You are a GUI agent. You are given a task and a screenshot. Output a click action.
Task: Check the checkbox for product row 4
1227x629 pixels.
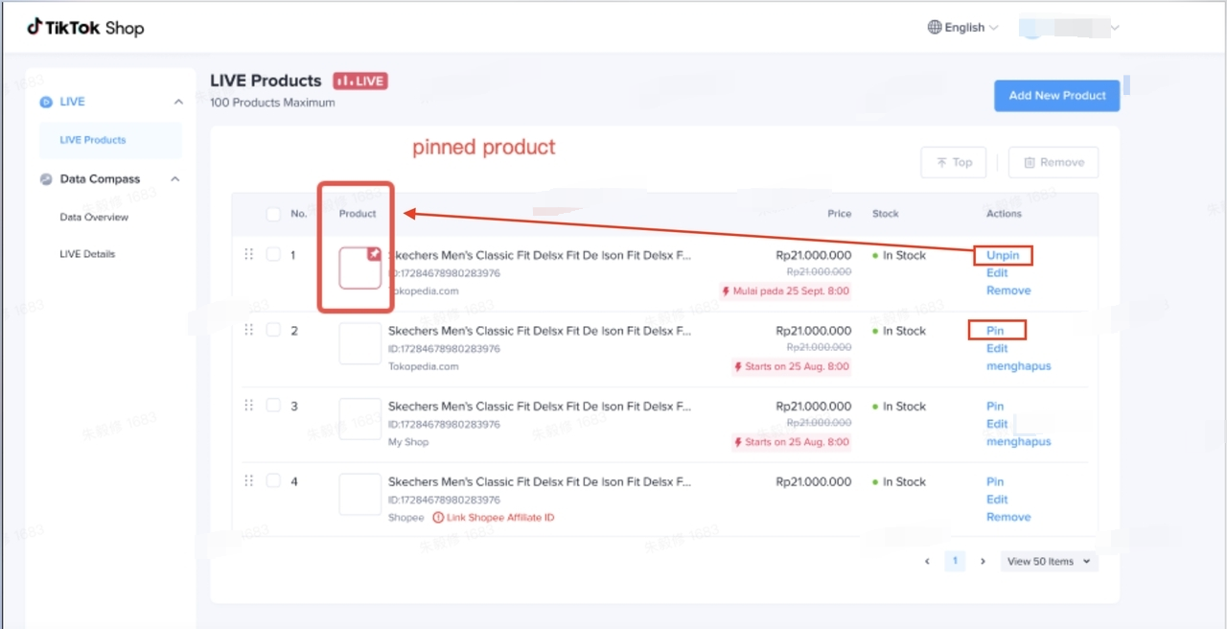273,480
